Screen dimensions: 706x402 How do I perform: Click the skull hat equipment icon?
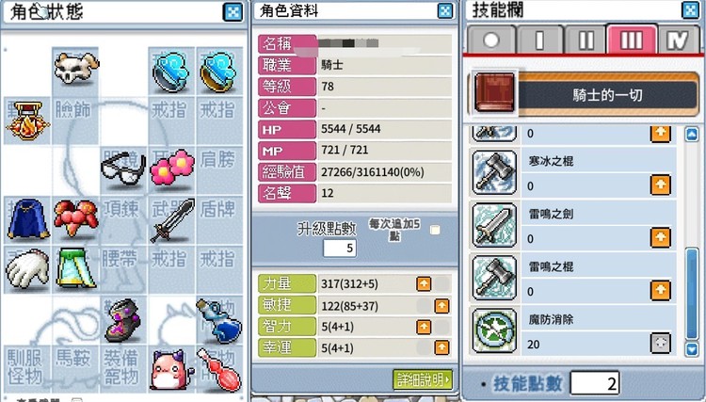(75, 69)
